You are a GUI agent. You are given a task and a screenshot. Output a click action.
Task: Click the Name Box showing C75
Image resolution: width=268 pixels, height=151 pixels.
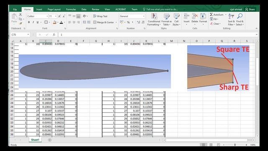pyautogui.click(x=20, y=34)
